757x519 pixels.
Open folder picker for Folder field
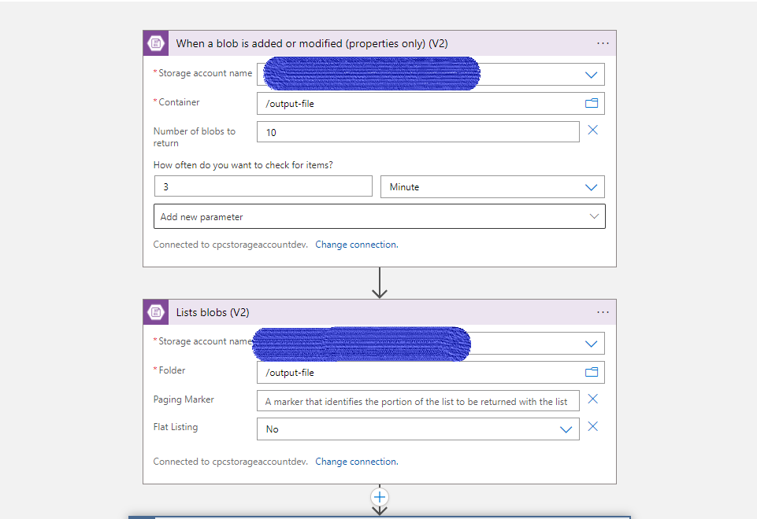point(592,372)
